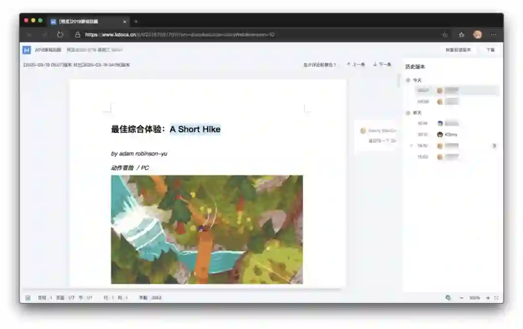Go to the previous change (上一条)
The width and height of the screenshot is (523, 329).
pyautogui.click(x=355, y=64)
